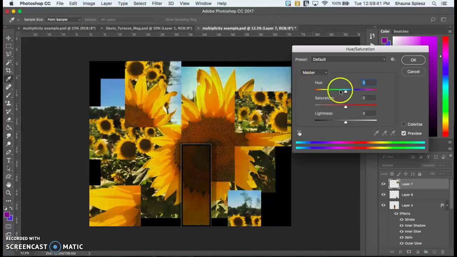
Task: Select the Paint Bucket tool
Action: coord(9,128)
